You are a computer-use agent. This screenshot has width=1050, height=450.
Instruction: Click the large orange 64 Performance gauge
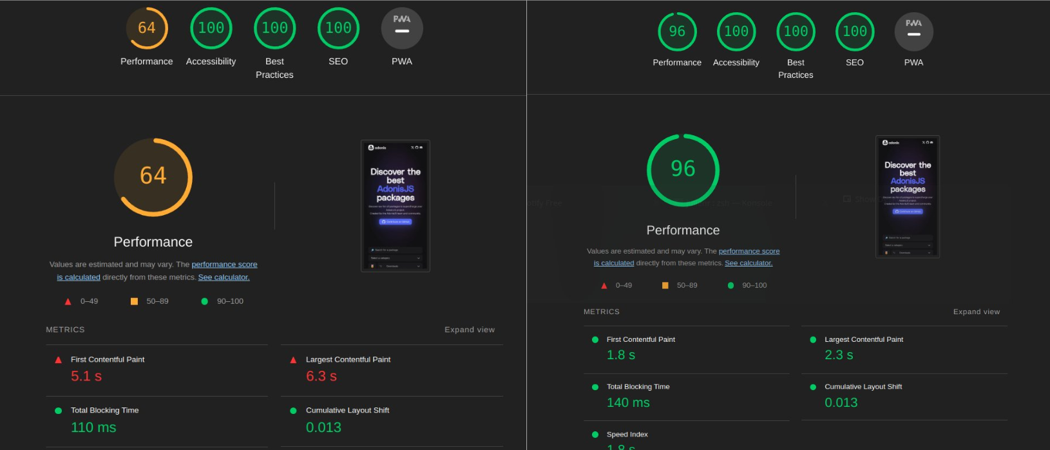click(153, 177)
